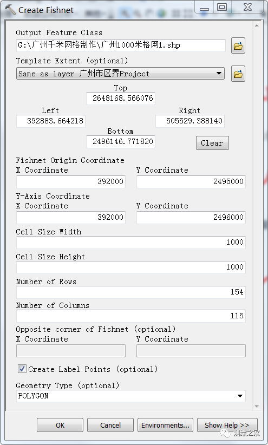The image size is (268, 445).
Task: Confirm with the OK button
Action: point(60,425)
